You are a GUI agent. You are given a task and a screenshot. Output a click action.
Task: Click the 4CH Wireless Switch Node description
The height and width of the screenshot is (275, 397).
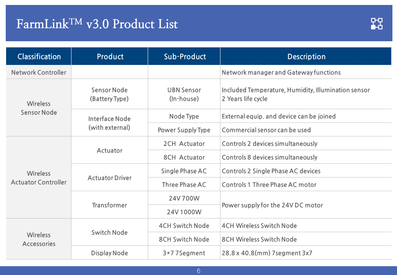click(x=259, y=226)
